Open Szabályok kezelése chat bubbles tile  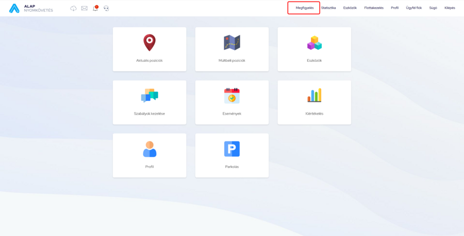coord(150,102)
